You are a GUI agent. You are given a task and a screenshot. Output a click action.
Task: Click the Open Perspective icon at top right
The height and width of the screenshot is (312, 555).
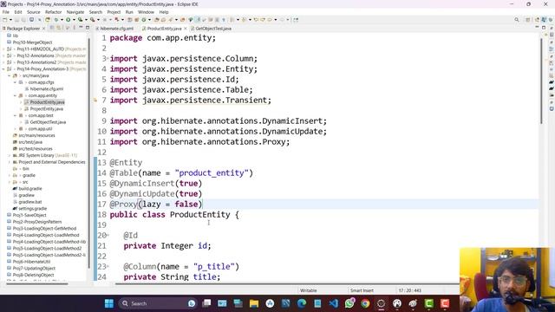pyautogui.click(x=528, y=20)
